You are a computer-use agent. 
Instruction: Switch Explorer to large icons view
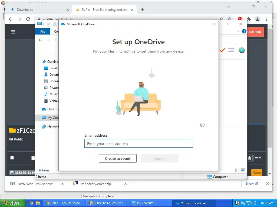pyautogui.click(x=243, y=170)
